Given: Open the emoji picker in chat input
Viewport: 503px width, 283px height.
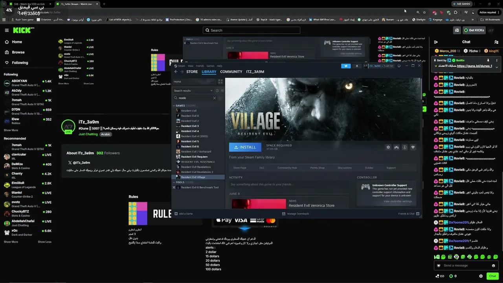Looking at the screenshot, I should point(494,266).
